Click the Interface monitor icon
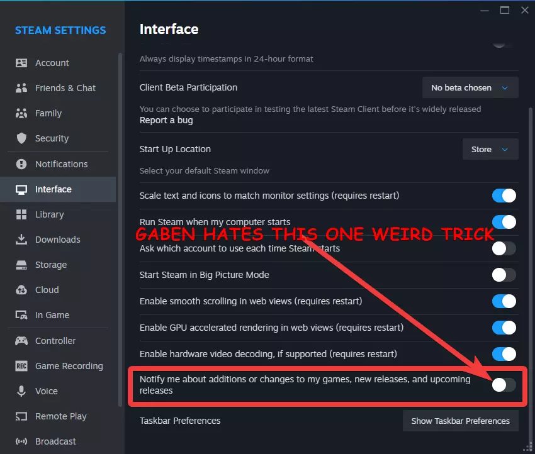This screenshot has height=454, width=535. click(21, 189)
